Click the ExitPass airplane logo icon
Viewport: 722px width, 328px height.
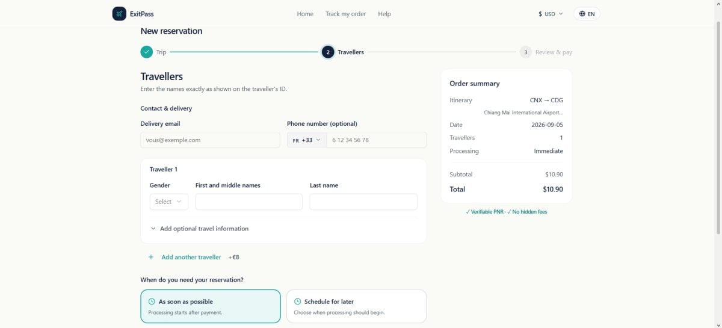click(119, 14)
